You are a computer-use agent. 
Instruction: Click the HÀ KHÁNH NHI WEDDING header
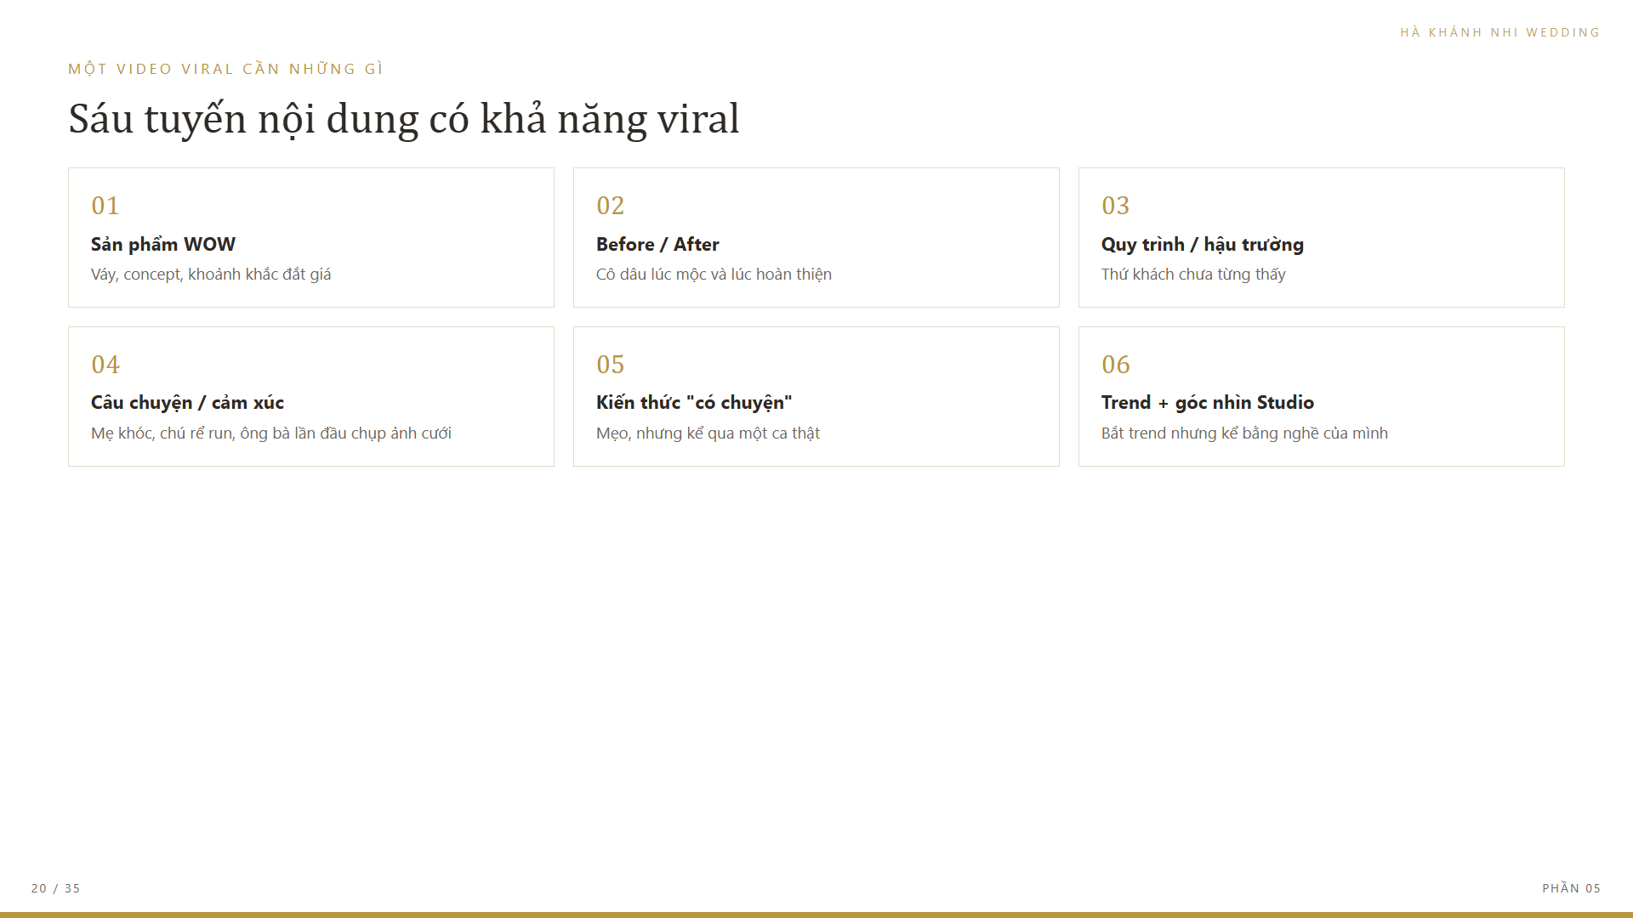(x=1500, y=32)
